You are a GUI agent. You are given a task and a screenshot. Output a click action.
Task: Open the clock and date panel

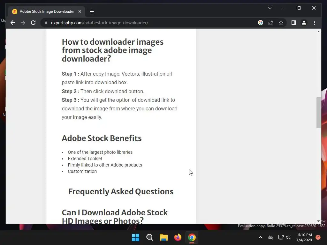304,237
